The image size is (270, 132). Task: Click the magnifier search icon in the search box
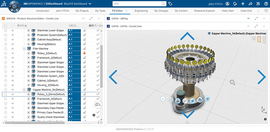pos(163,4)
